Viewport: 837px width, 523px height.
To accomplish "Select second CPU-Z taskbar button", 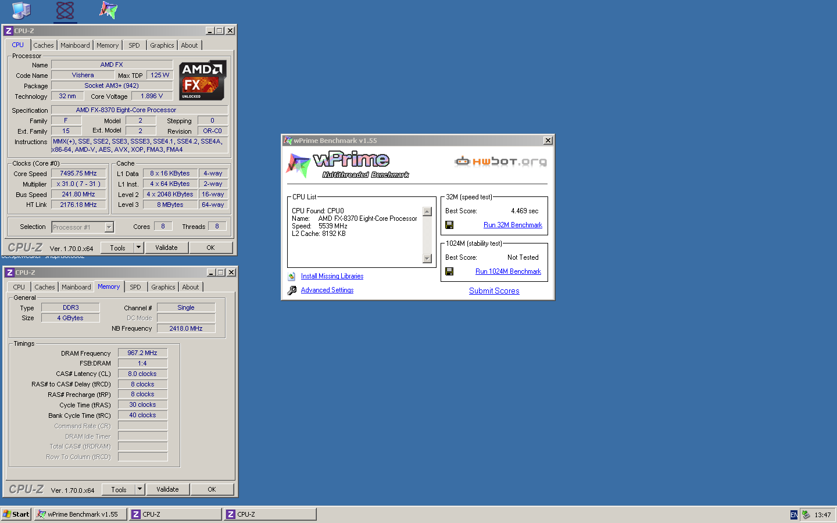I will 270,514.
